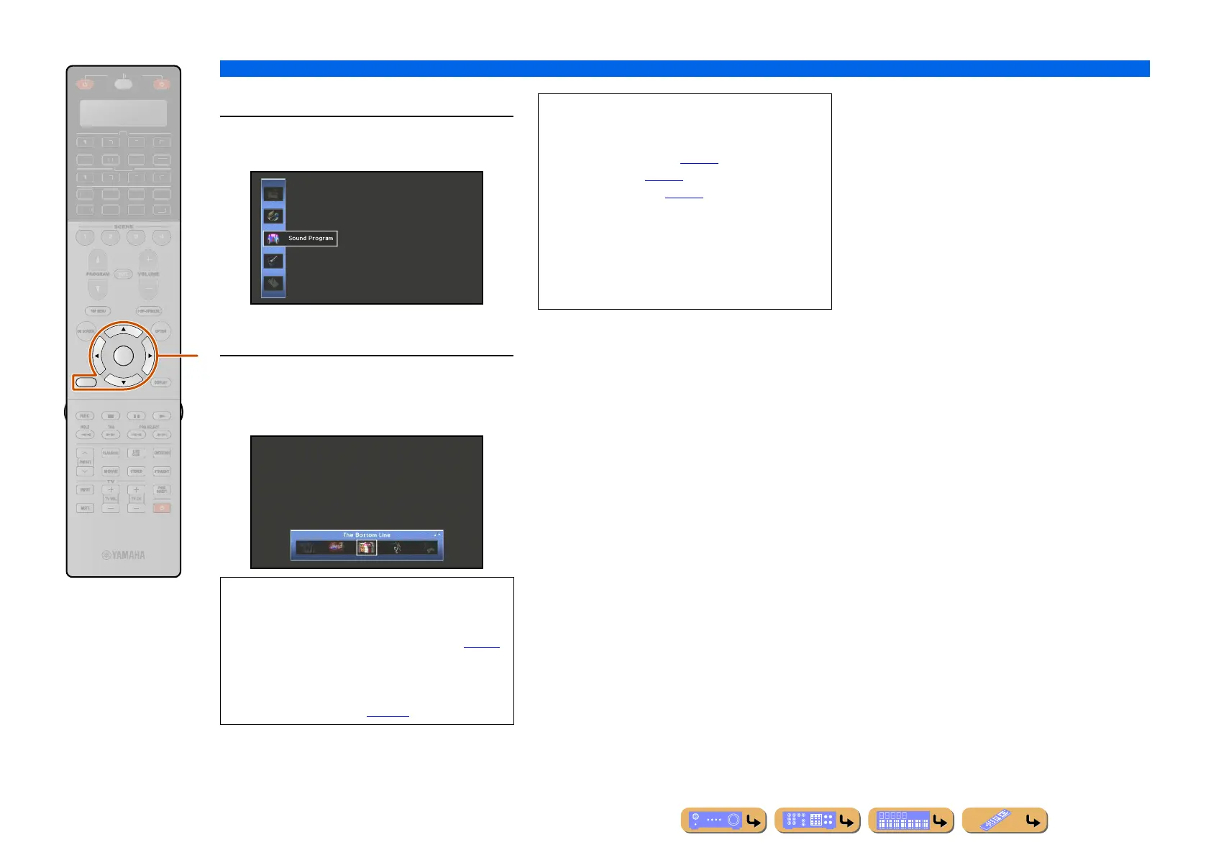Click the ENTERTAIN button on remote
This screenshot has width=1211, height=855.
162,453
